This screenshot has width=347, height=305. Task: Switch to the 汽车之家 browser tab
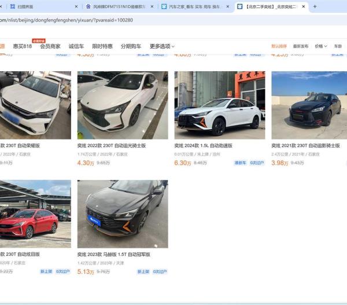point(195,6)
